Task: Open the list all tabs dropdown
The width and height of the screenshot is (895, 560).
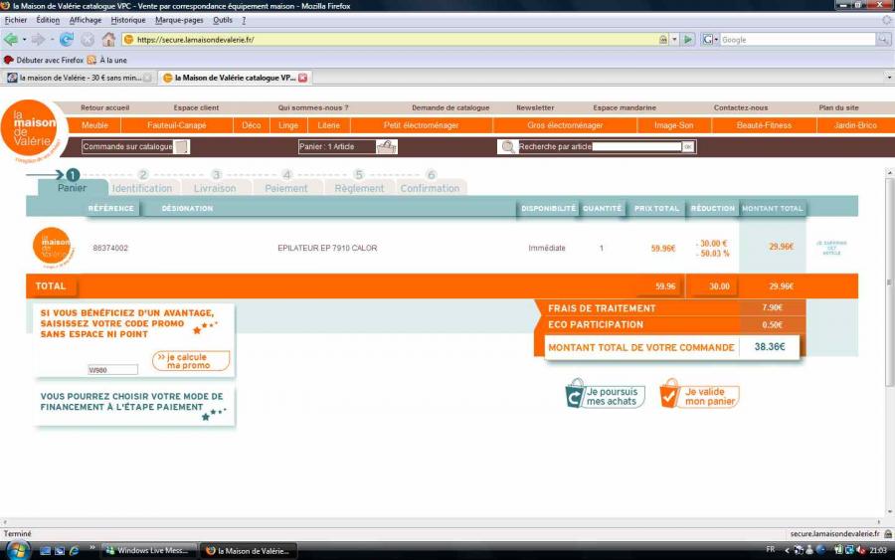Action: (888, 78)
